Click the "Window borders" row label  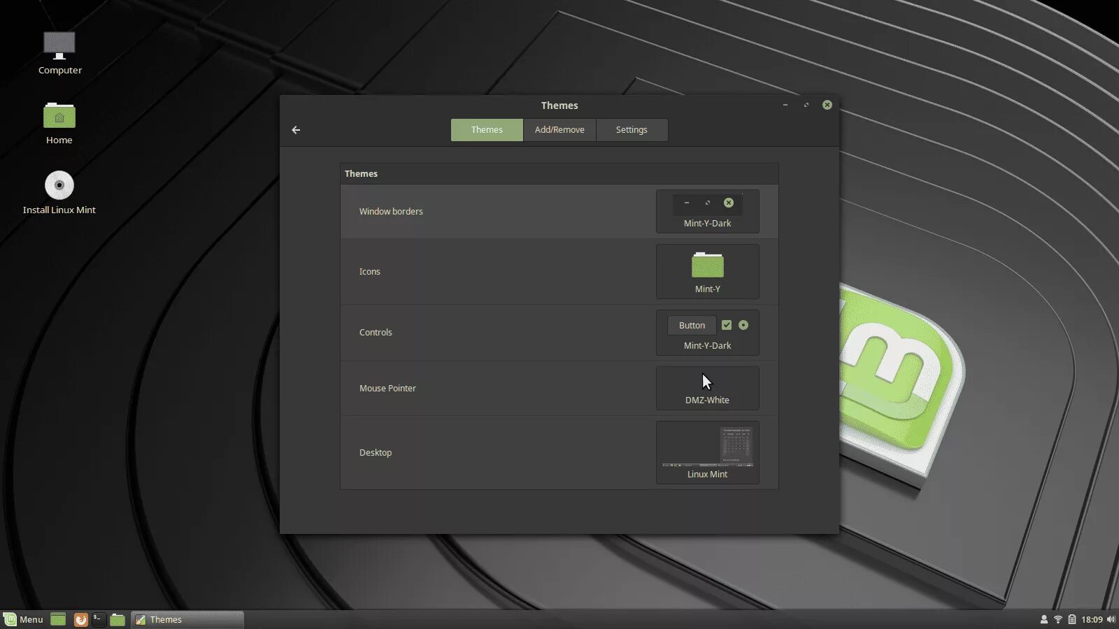391,211
